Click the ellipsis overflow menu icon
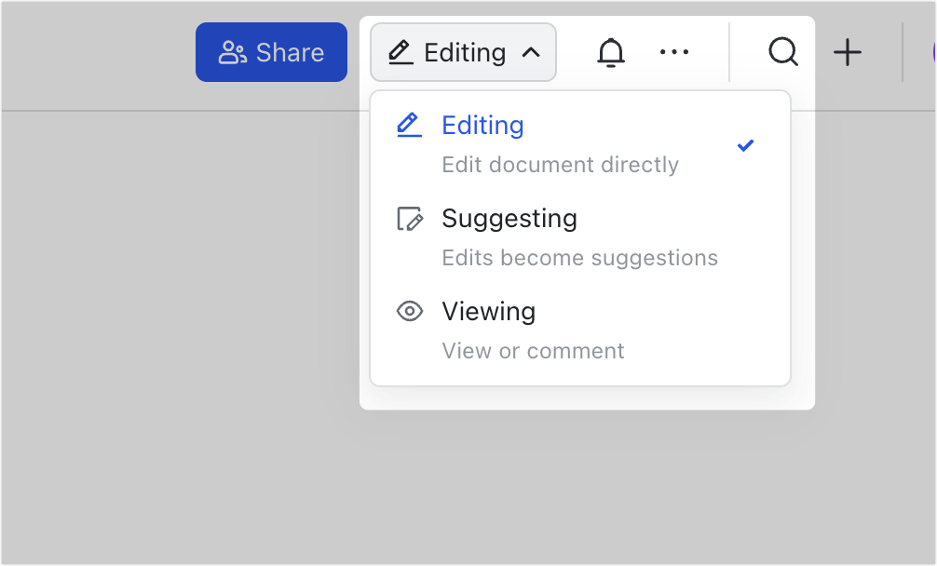Screen dimensions: 937x566 [x=674, y=52]
